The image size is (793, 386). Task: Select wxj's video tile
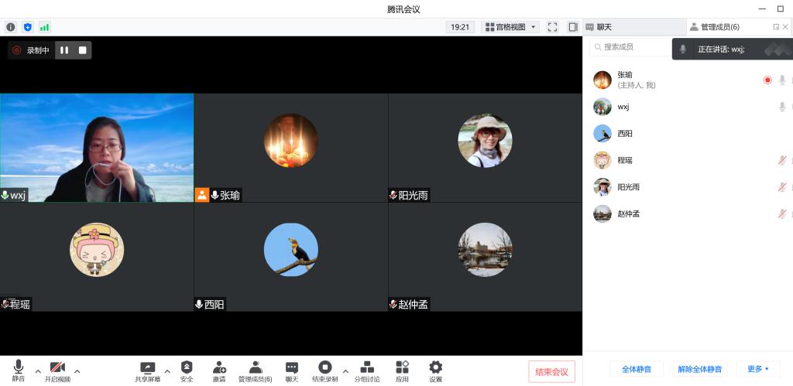97,148
